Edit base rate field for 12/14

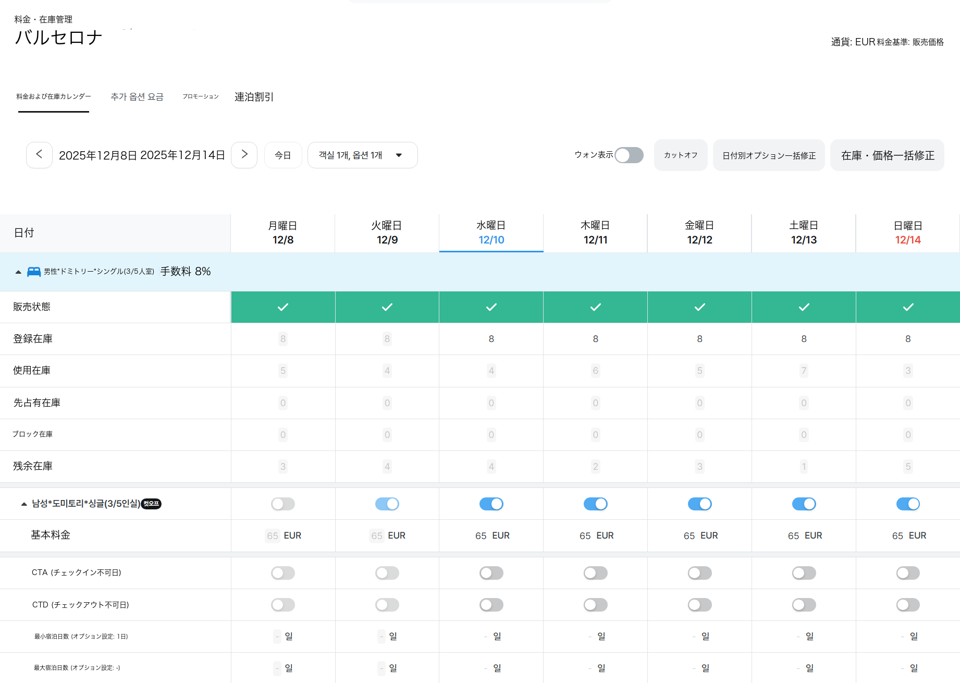[897, 535]
